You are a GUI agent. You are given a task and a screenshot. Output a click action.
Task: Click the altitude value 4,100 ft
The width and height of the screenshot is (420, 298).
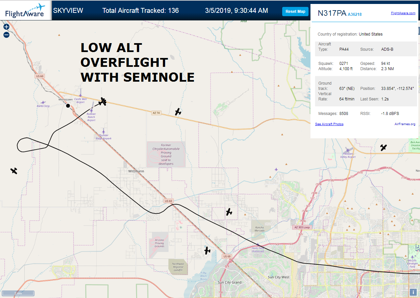(346, 69)
